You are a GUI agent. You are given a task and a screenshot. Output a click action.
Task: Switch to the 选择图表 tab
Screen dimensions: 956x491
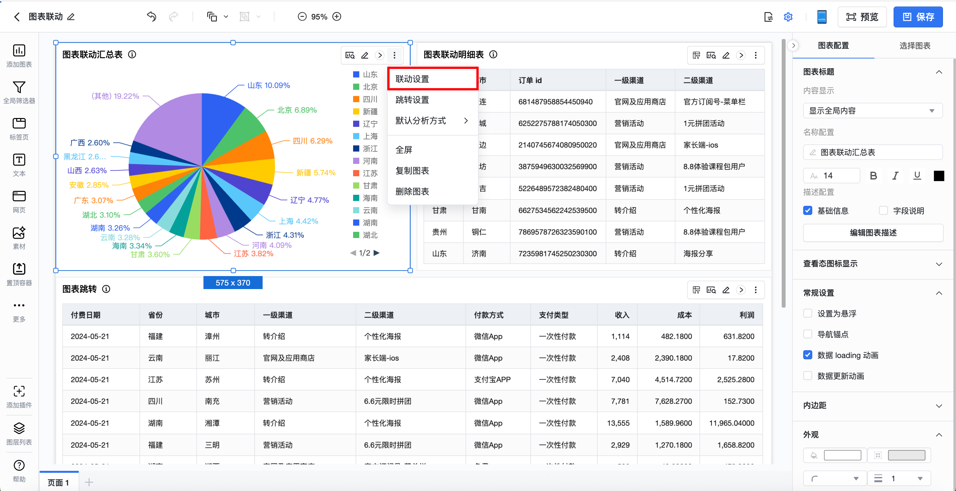coord(914,46)
